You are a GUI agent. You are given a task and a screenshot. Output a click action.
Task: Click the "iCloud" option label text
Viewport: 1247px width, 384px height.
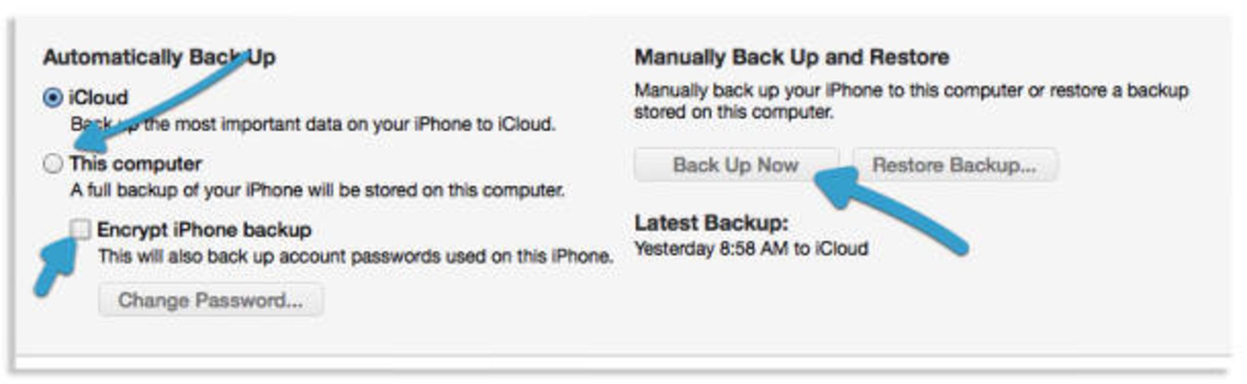pos(99,98)
